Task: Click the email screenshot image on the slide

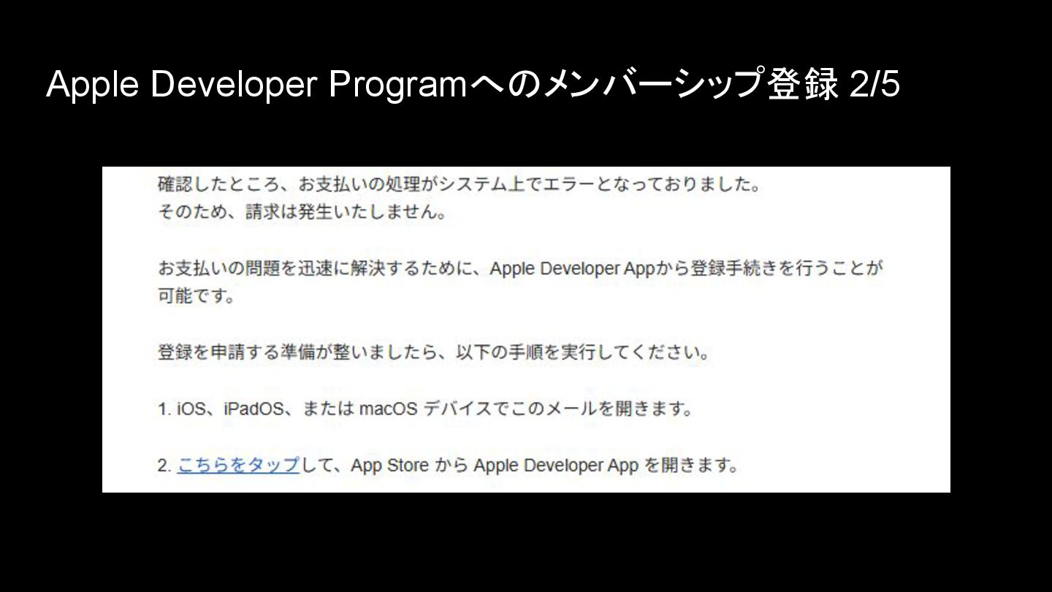Action: [526, 329]
